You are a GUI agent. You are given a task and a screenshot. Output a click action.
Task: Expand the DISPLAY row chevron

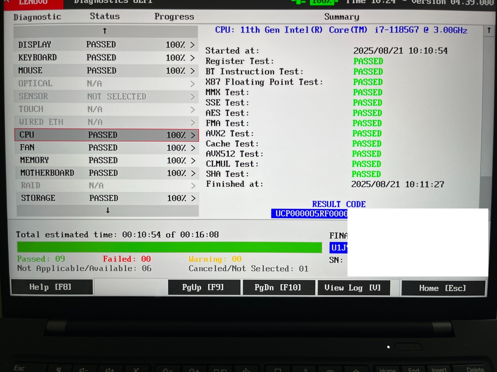(193, 45)
